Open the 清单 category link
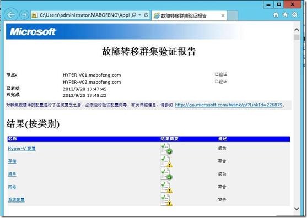The height and width of the screenshot is (218, 307). click(x=12, y=174)
